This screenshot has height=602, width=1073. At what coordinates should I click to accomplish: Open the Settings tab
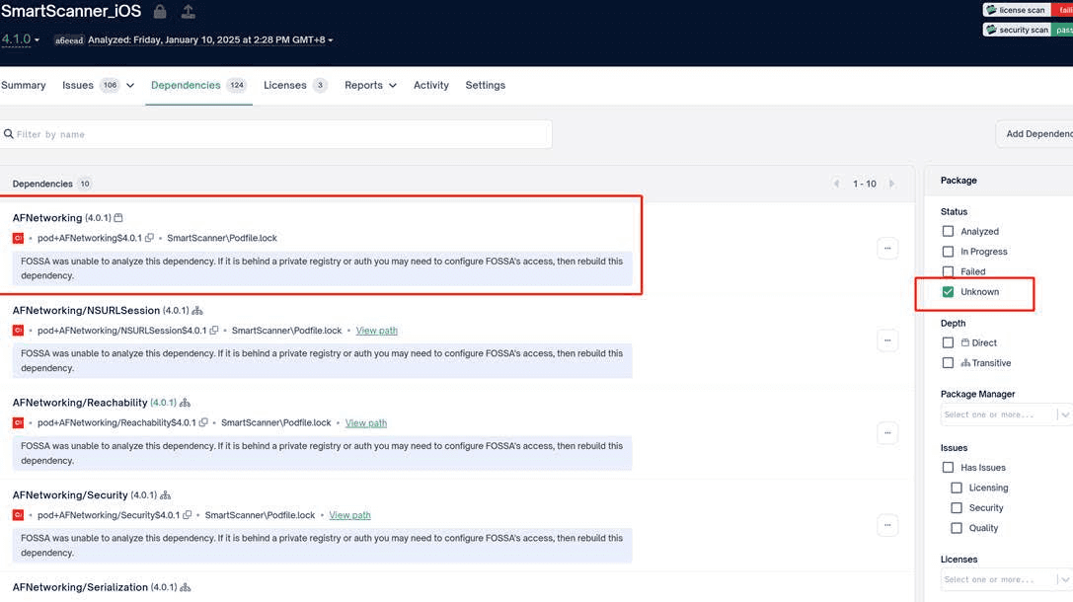coord(486,85)
